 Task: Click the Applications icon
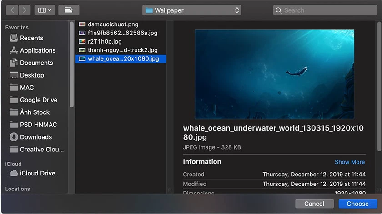tap(14, 50)
